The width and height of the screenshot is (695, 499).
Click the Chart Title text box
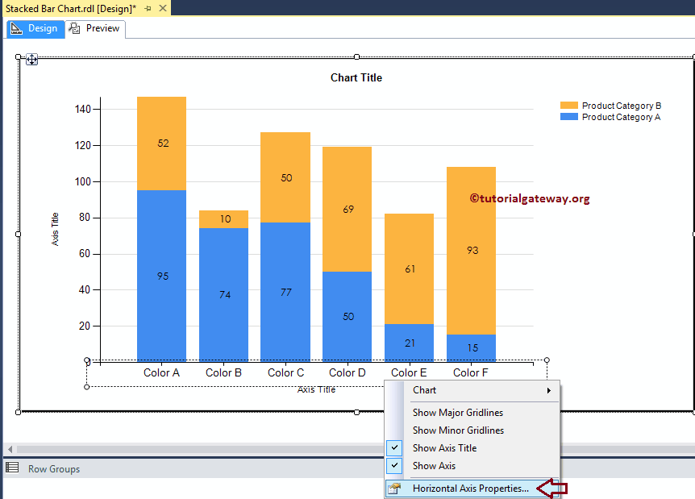tap(356, 77)
